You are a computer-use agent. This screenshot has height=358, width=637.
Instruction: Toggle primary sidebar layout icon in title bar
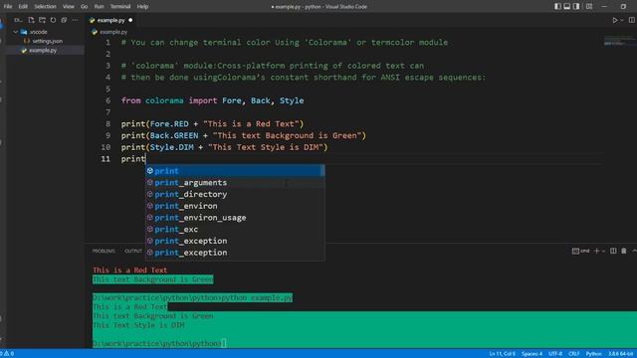click(557, 6)
